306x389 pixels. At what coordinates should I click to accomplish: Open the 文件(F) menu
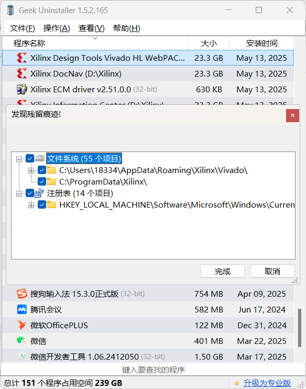point(23,28)
